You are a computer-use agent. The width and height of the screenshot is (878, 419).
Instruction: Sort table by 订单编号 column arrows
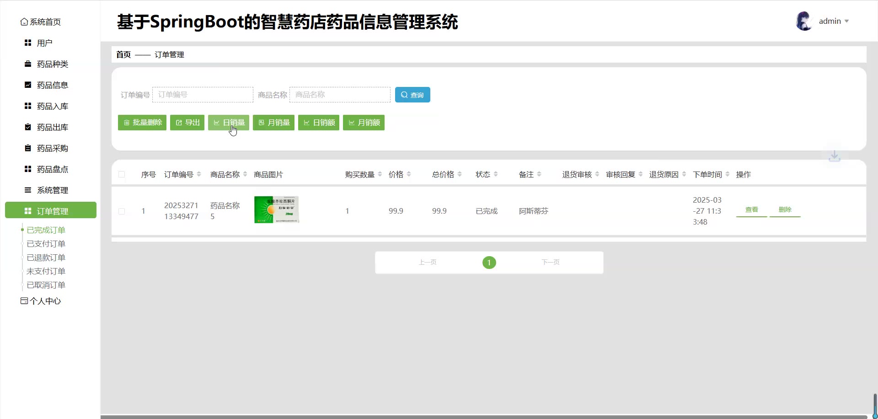pyautogui.click(x=199, y=174)
